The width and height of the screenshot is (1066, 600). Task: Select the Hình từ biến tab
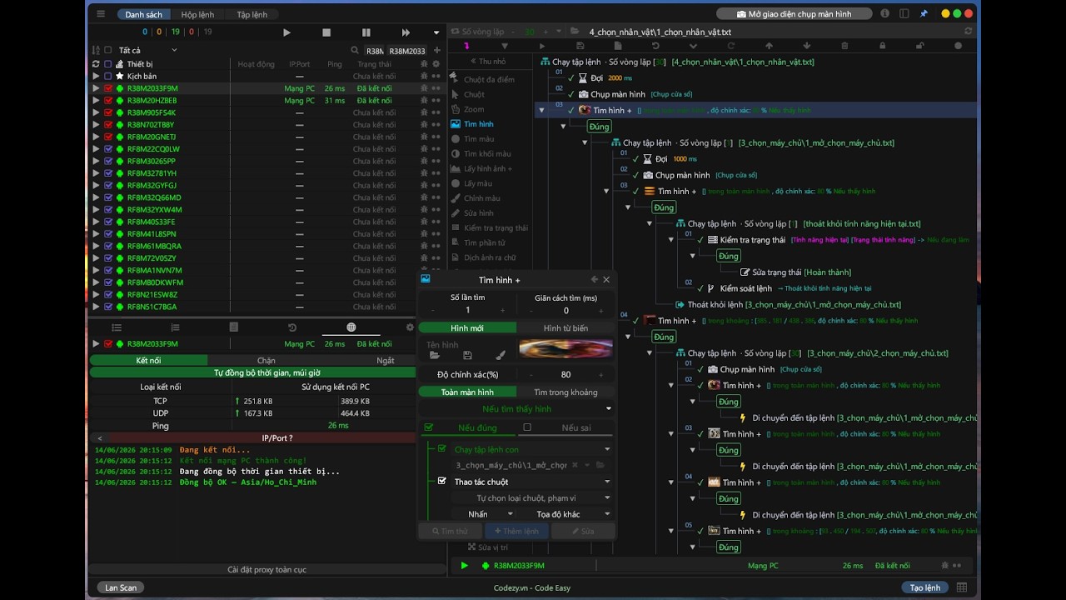(x=565, y=328)
